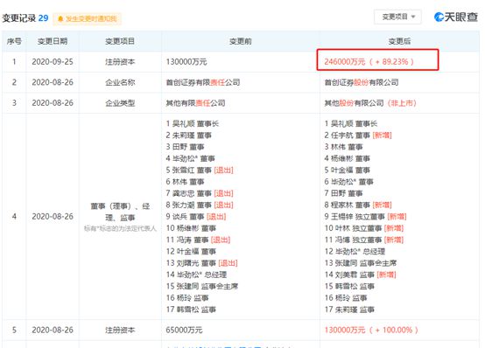Viewport: 485px width, 348px height.
Task: Click 130000万元 (+100.00%) value
Action: [371, 330]
